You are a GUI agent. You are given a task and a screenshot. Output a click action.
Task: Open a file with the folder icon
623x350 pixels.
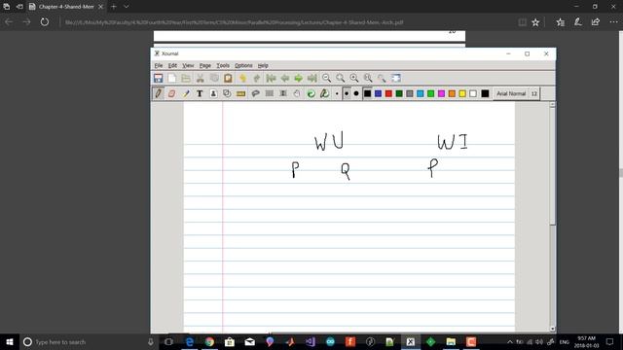click(186, 78)
